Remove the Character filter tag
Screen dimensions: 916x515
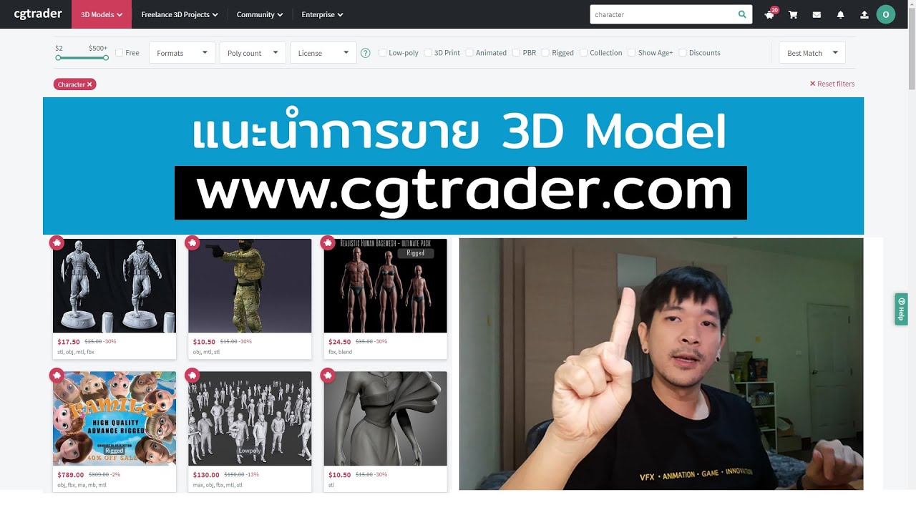[89, 84]
